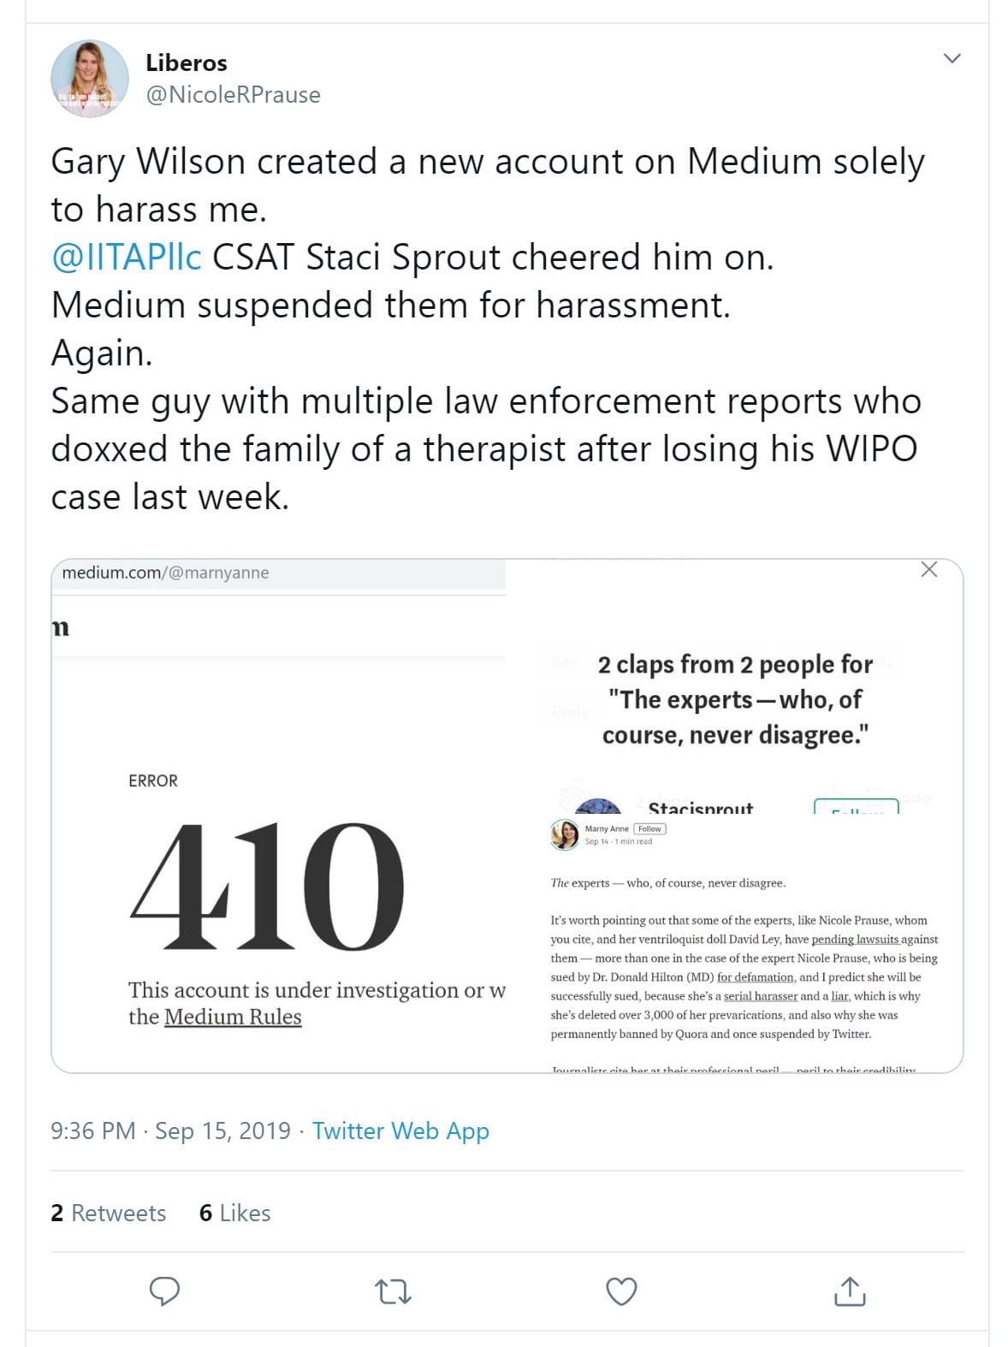Like the tweet with heart icon
Image resolution: width=1008 pixels, height=1347 pixels.
621,1291
